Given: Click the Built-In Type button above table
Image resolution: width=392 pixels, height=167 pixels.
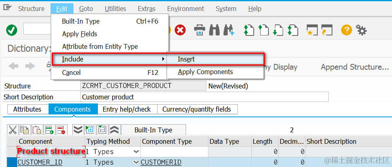Looking at the screenshot, I should click(x=153, y=130).
